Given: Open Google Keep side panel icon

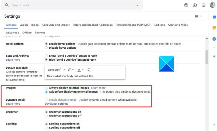Looking at the screenshot, I should pyautogui.click(x=214, y=28).
